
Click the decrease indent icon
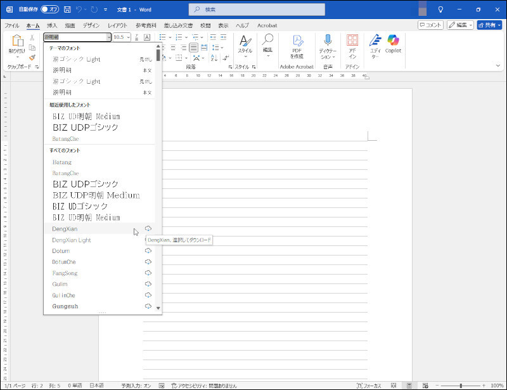213,37
